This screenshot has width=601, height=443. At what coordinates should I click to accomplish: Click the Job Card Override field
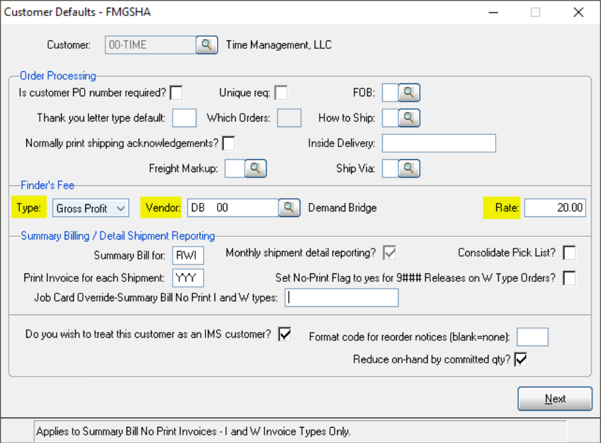point(342,298)
